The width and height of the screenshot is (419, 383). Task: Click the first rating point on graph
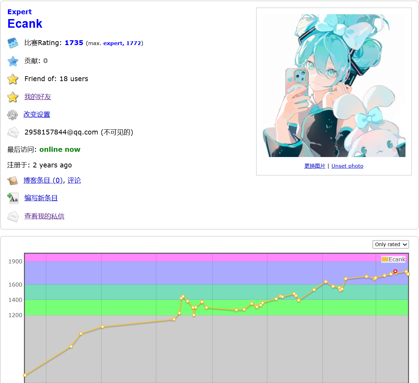(x=25, y=375)
